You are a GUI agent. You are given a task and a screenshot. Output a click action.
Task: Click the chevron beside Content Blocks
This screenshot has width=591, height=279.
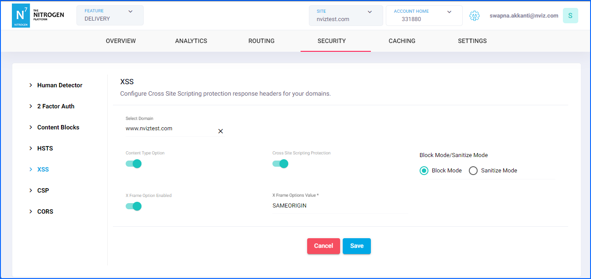pyautogui.click(x=31, y=127)
